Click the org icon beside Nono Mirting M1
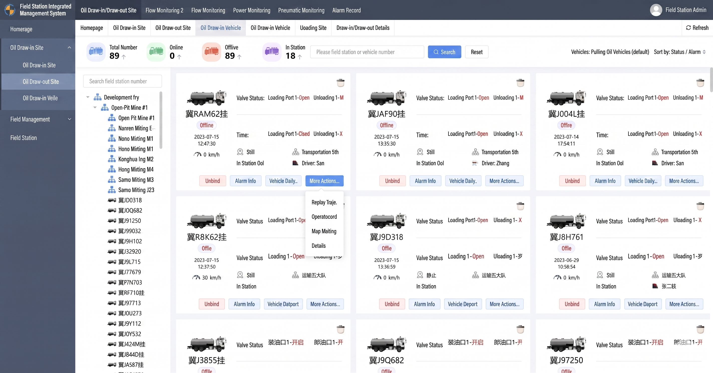Viewport: 713px width, 373px height. point(112,138)
